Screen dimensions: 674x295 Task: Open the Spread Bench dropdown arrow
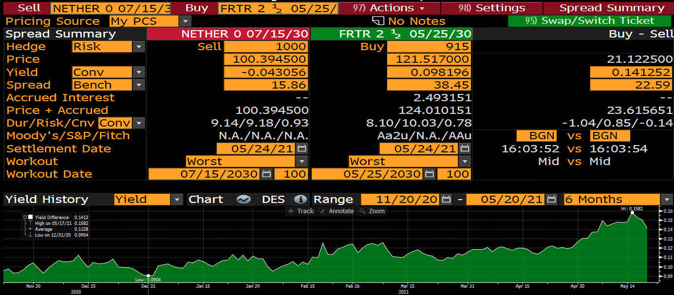[139, 85]
